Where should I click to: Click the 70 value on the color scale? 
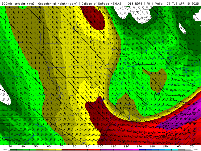tap(62, 146)
